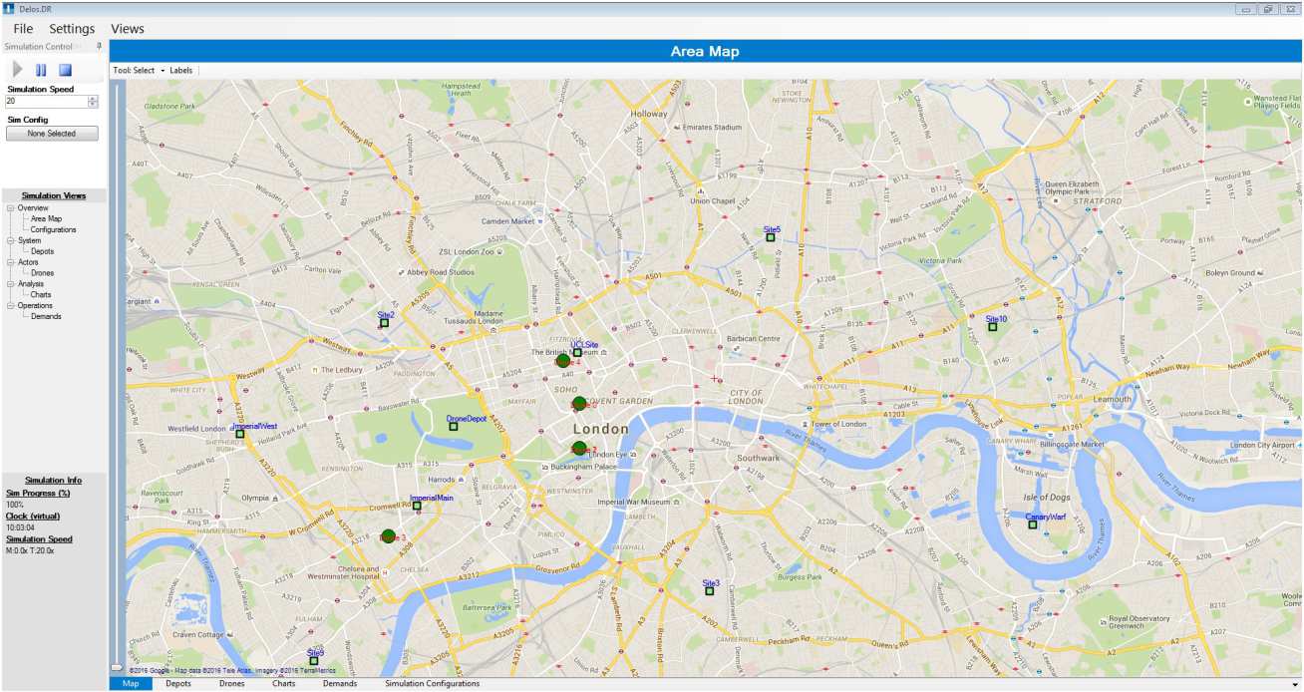Screen dimensions: 1304x692
Task: Toggle the Labels button in the map toolbar
Action: tap(181, 71)
